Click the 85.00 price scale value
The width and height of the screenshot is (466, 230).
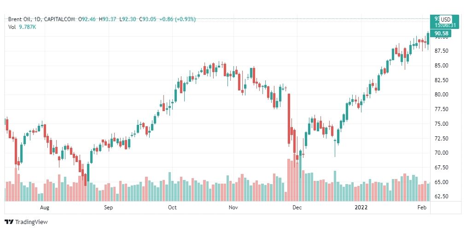441,66
